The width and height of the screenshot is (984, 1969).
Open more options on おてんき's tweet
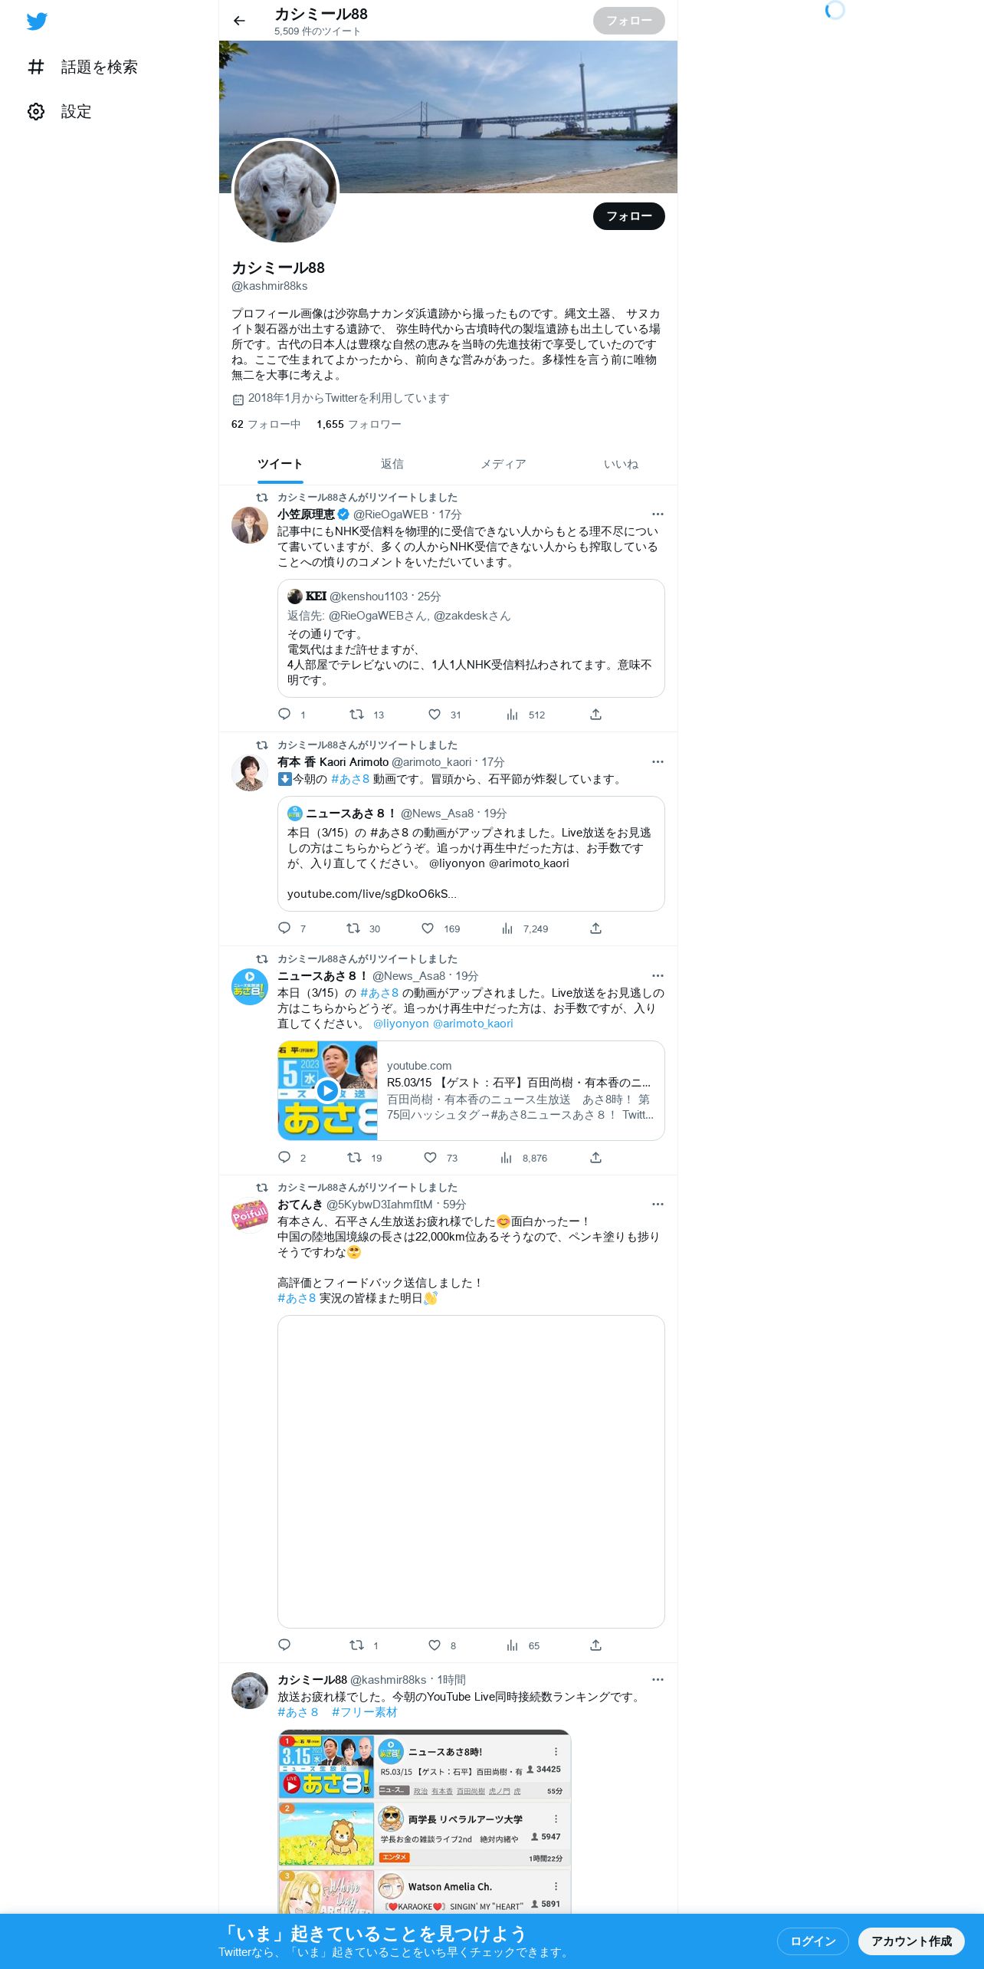(x=658, y=1205)
